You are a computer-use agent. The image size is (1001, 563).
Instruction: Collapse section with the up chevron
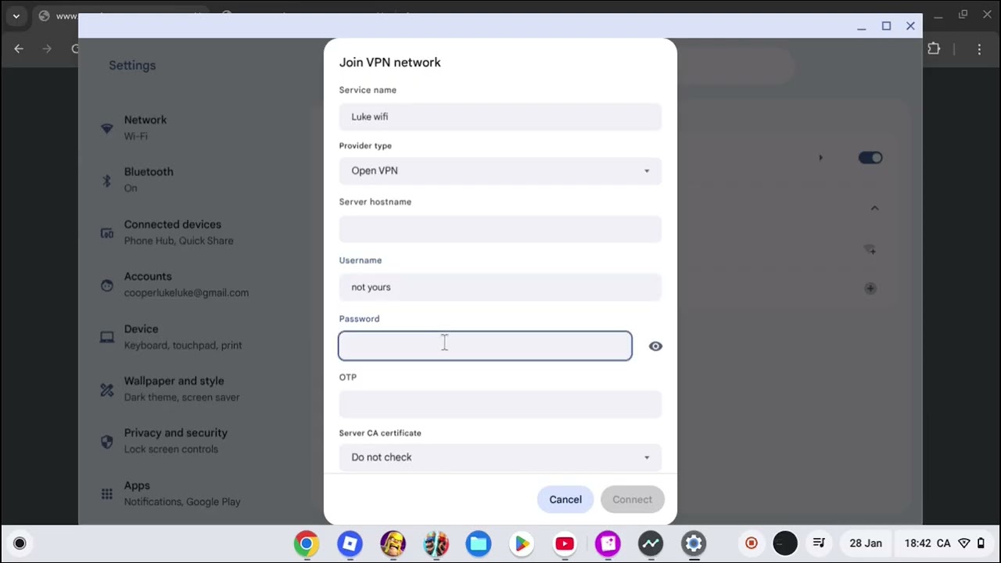[874, 208]
